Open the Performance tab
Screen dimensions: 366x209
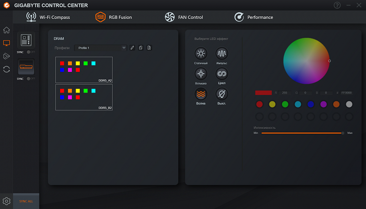[253, 17]
